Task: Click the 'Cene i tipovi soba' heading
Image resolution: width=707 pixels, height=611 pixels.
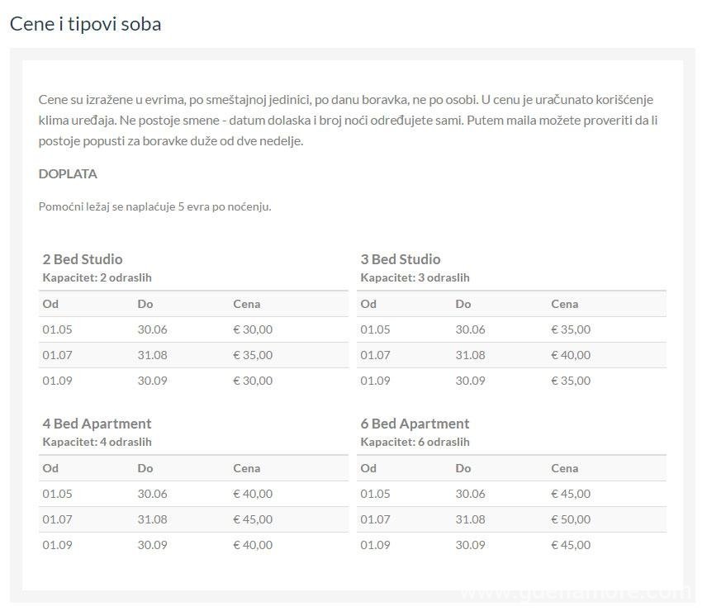Action: click(85, 24)
